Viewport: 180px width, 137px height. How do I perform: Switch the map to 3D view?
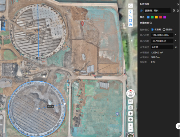tap(131, 102)
